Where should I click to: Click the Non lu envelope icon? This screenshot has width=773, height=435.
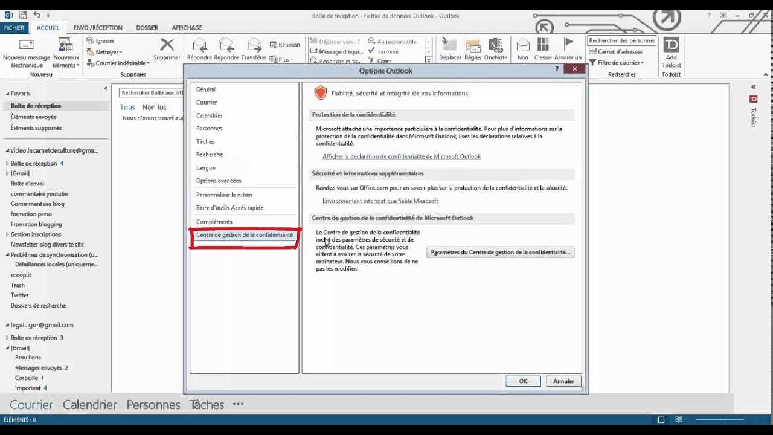click(x=523, y=45)
